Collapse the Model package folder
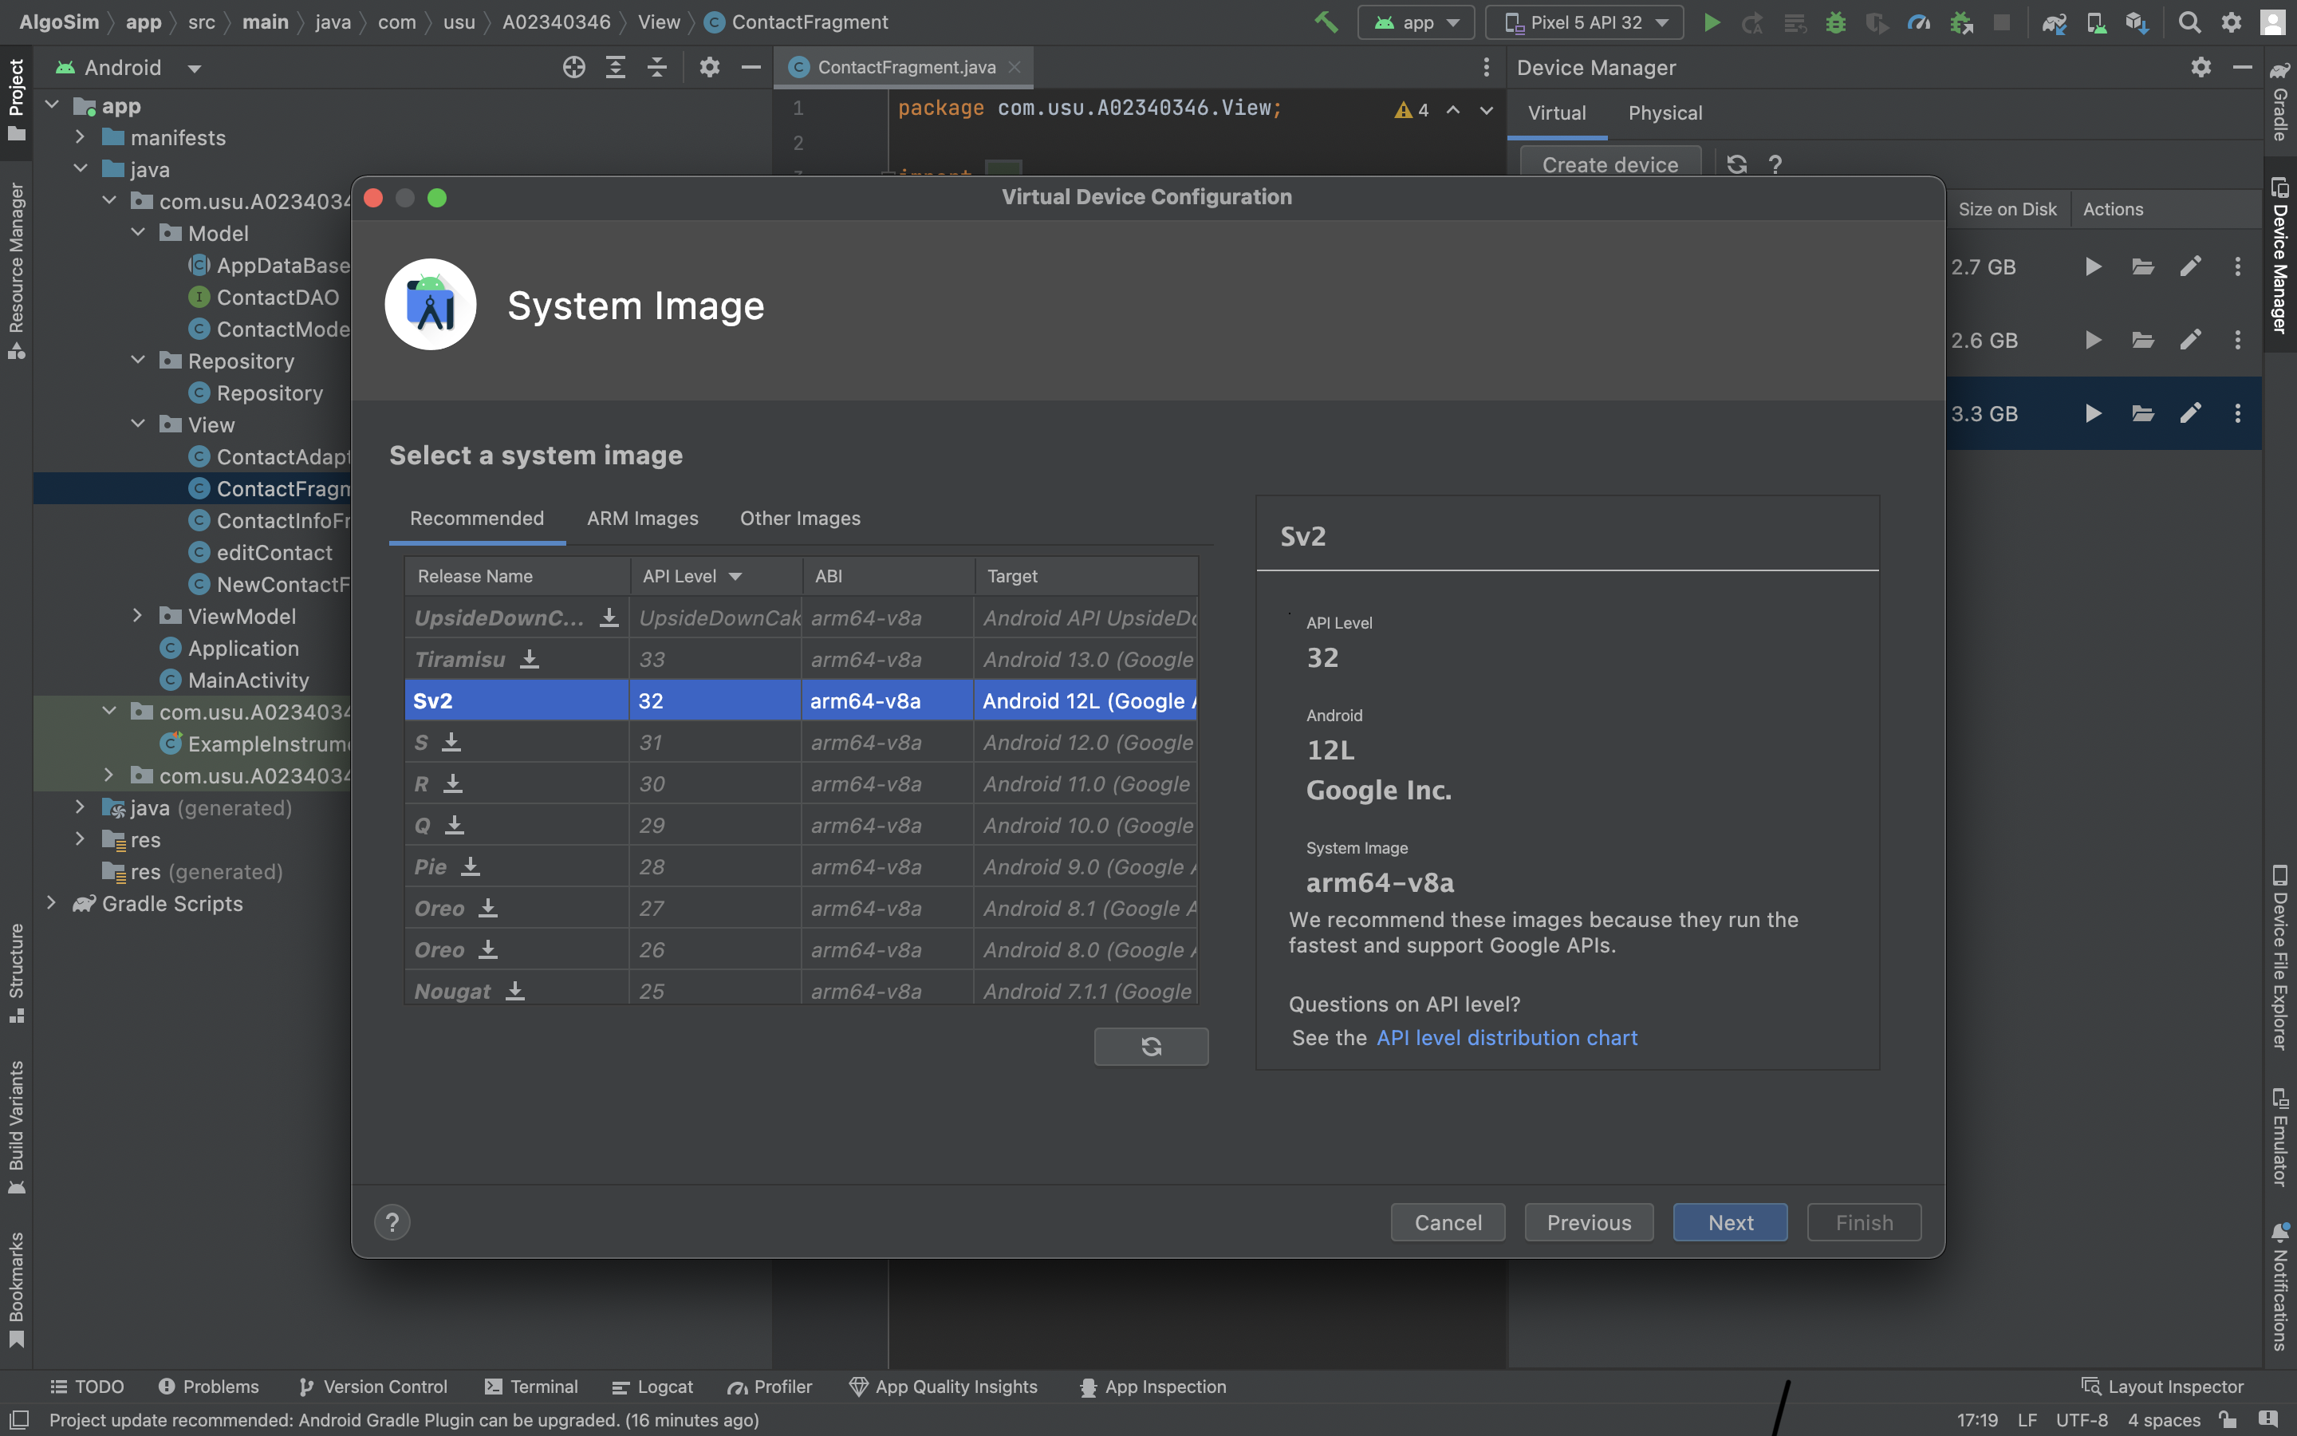The image size is (2297, 1436). pos(139,233)
